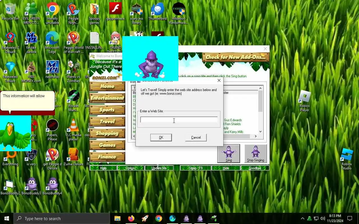
Task: Select the 'get Peggle d Deluxe' icon
Action: pyautogui.click(x=52, y=159)
